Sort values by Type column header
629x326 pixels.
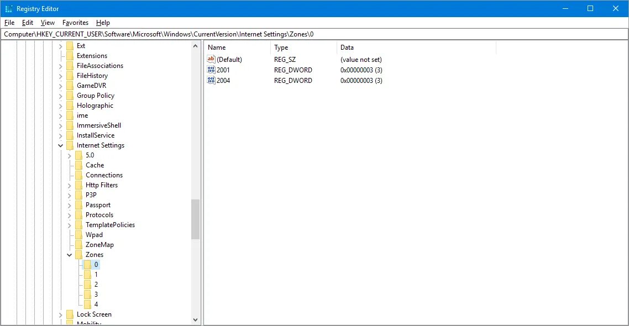pos(303,48)
